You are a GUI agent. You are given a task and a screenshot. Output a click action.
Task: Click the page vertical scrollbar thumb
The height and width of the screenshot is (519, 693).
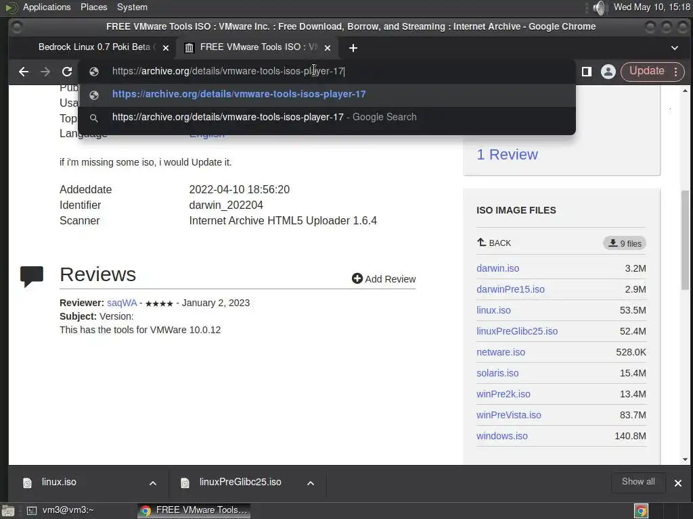685,240
